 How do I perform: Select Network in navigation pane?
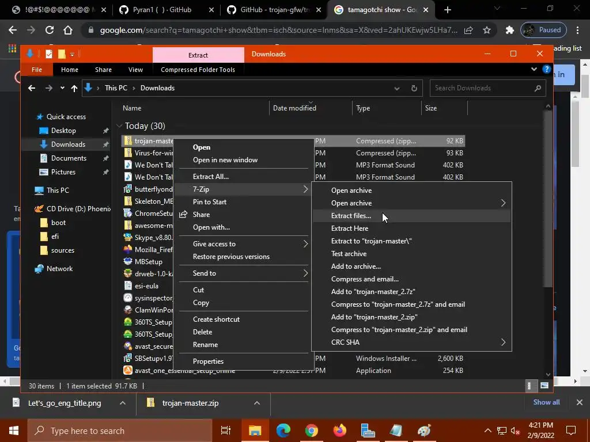pos(59,269)
